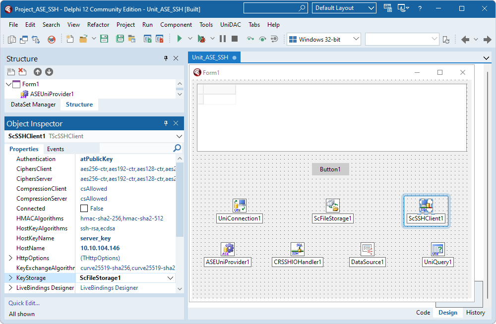Open the Quick Edit link
496x324 pixels.
pyautogui.click(x=23, y=303)
